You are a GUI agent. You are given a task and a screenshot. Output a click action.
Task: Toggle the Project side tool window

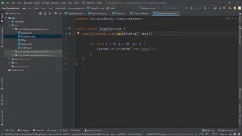pyautogui.click(x=2, y=17)
